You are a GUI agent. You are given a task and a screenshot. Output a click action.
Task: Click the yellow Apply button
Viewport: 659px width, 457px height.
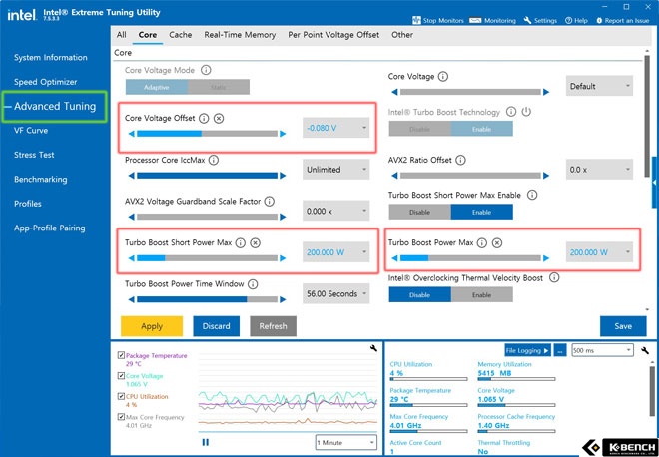coord(152,326)
